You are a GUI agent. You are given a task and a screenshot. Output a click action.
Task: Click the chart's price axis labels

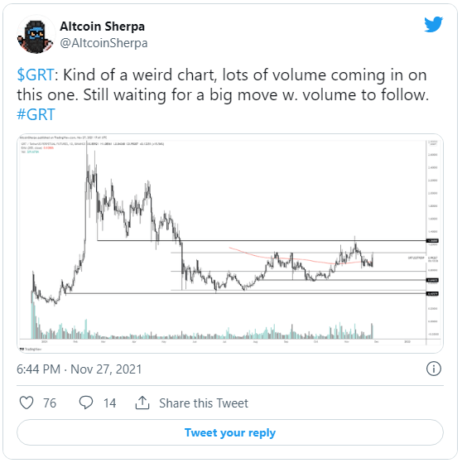[x=433, y=239]
